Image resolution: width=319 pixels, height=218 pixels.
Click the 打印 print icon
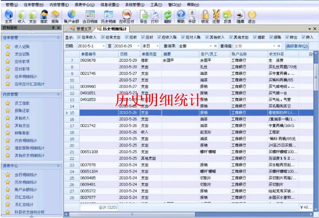pos(155,16)
